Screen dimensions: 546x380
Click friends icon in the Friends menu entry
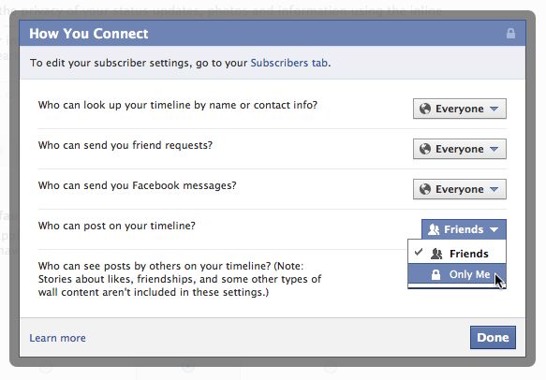(436, 254)
